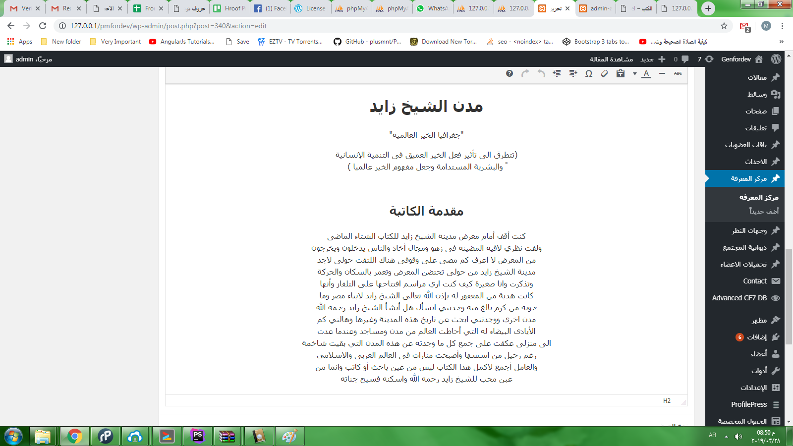This screenshot has width=793, height=446.
Task: Click the H2 element path in editor status bar
Action: tap(667, 401)
